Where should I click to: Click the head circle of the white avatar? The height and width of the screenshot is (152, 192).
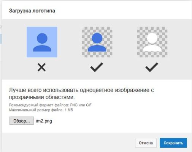tap(152, 38)
